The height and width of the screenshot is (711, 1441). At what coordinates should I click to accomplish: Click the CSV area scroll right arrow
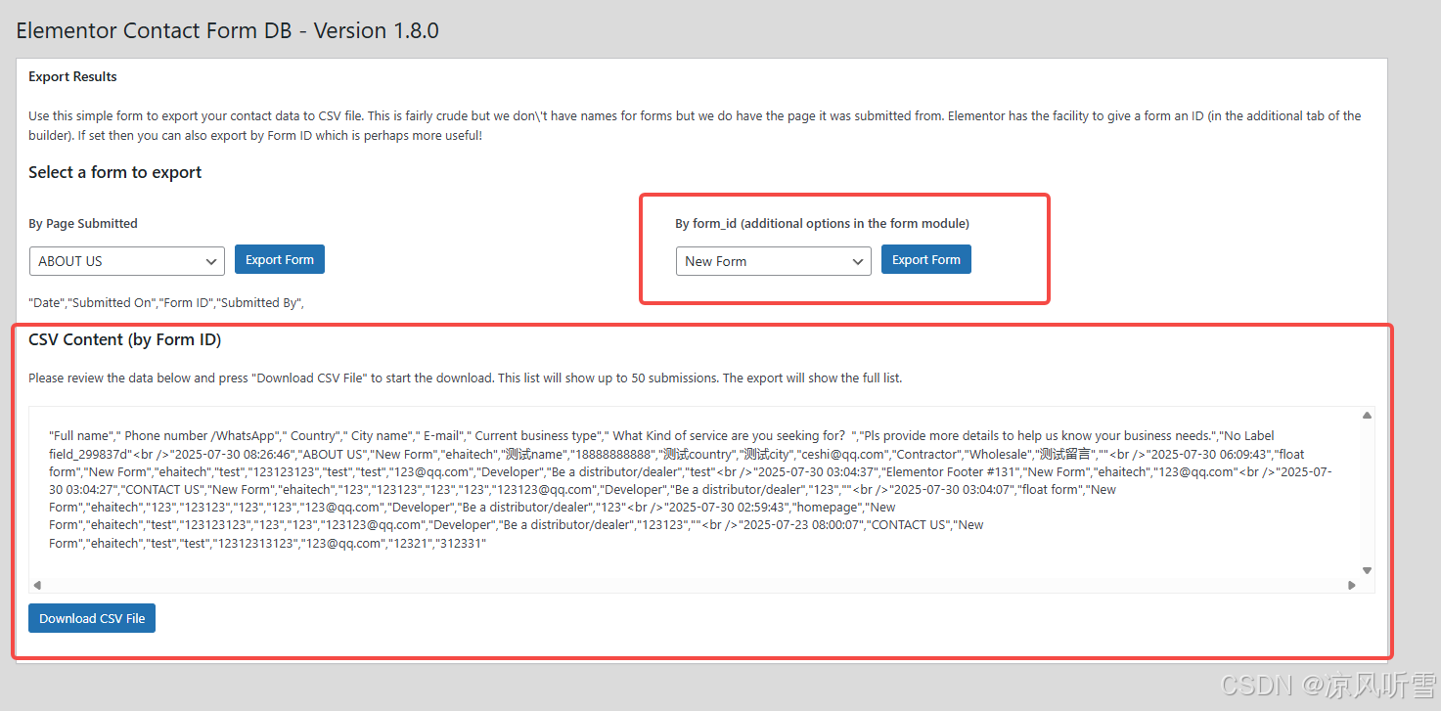point(1352,585)
